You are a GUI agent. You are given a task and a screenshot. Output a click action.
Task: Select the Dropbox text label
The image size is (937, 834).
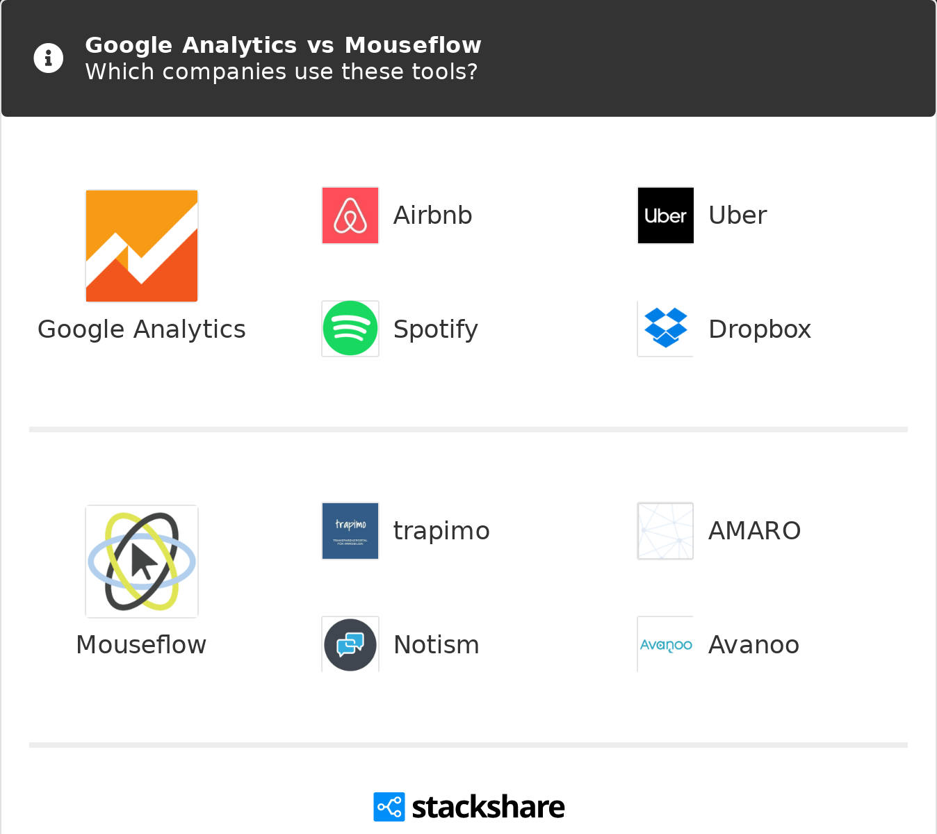[x=760, y=329]
